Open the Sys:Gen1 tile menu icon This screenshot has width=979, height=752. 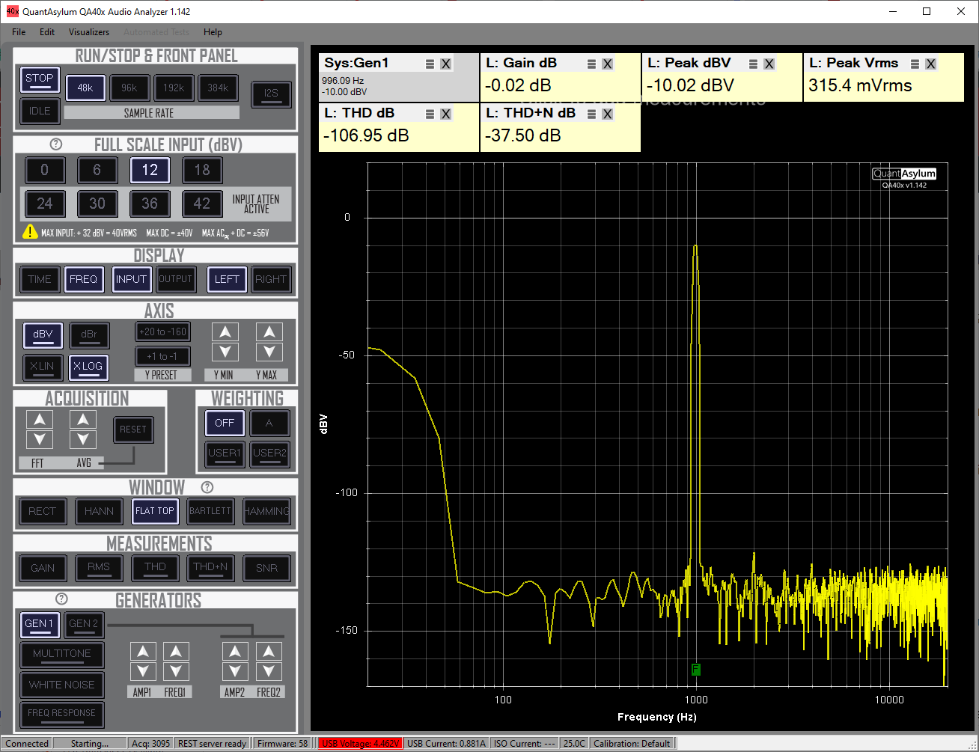pyautogui.click(x=430, y=64)
